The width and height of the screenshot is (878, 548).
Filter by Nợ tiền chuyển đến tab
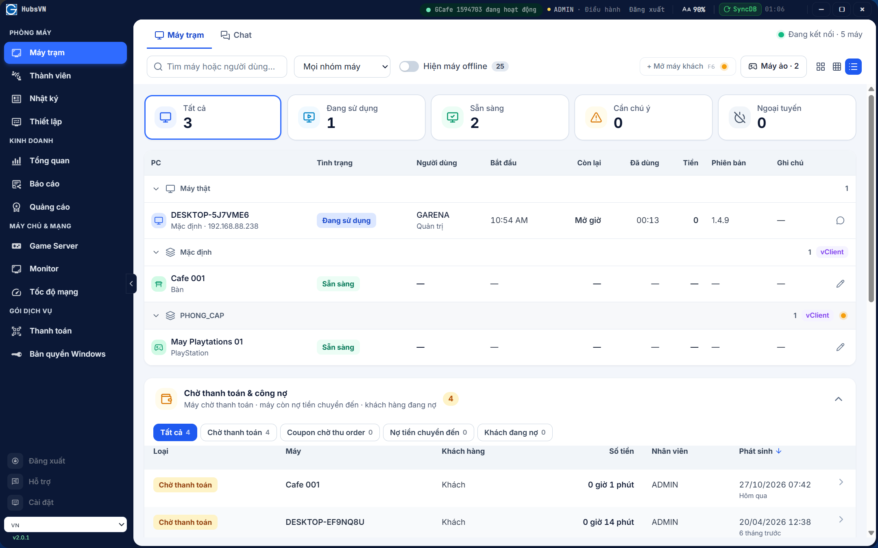coord(429,432)
